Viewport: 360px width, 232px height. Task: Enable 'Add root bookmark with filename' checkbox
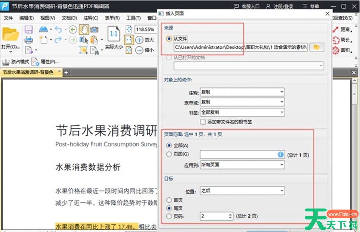coord(203,122)
